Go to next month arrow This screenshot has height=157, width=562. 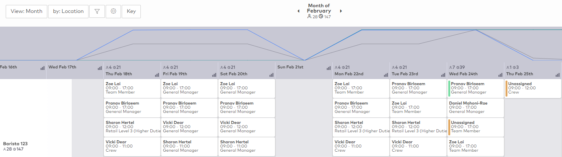pyautogui.click(x=341, y=11)
